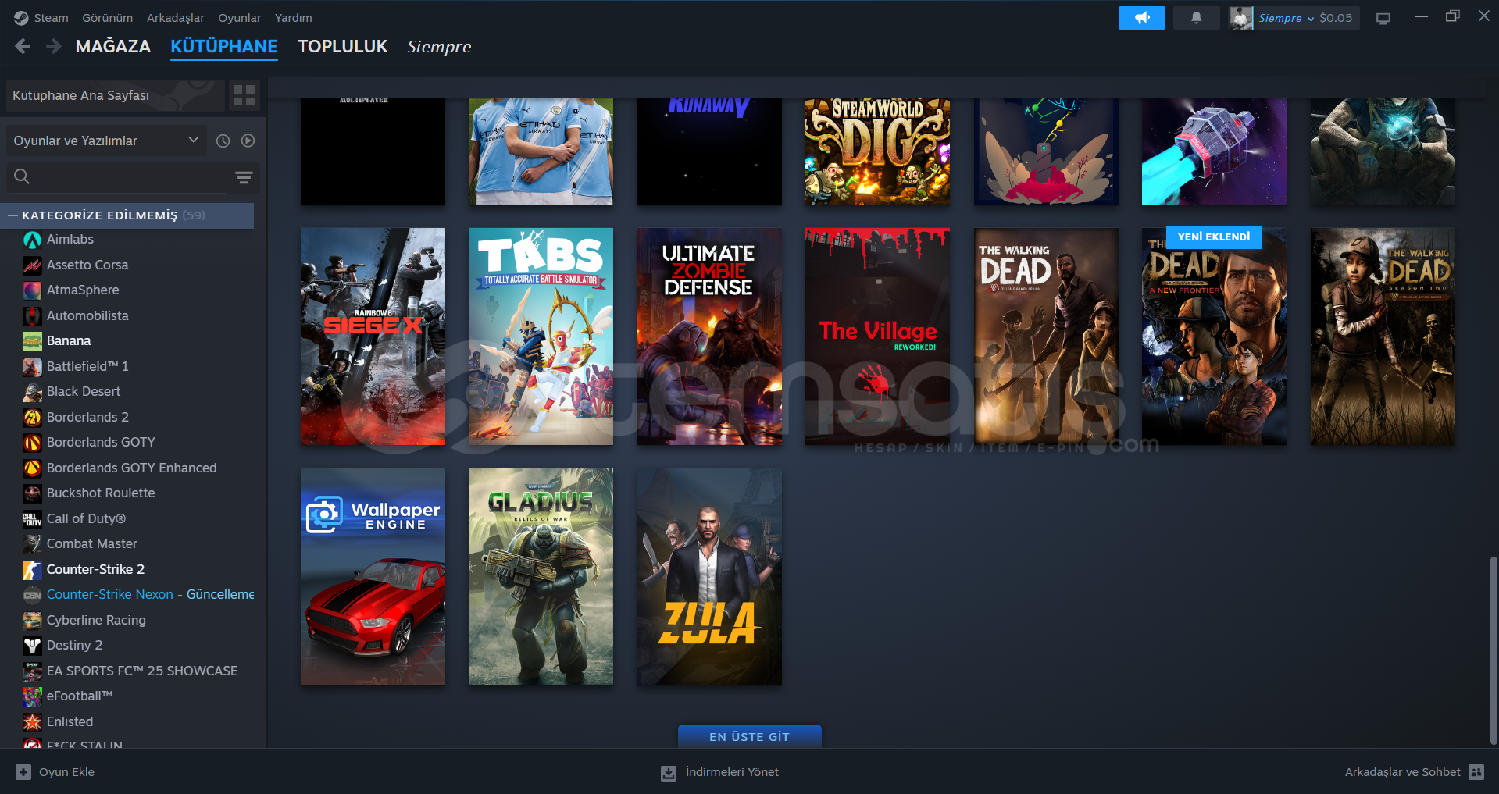Open advanced filter options icon

pos(244,177)
